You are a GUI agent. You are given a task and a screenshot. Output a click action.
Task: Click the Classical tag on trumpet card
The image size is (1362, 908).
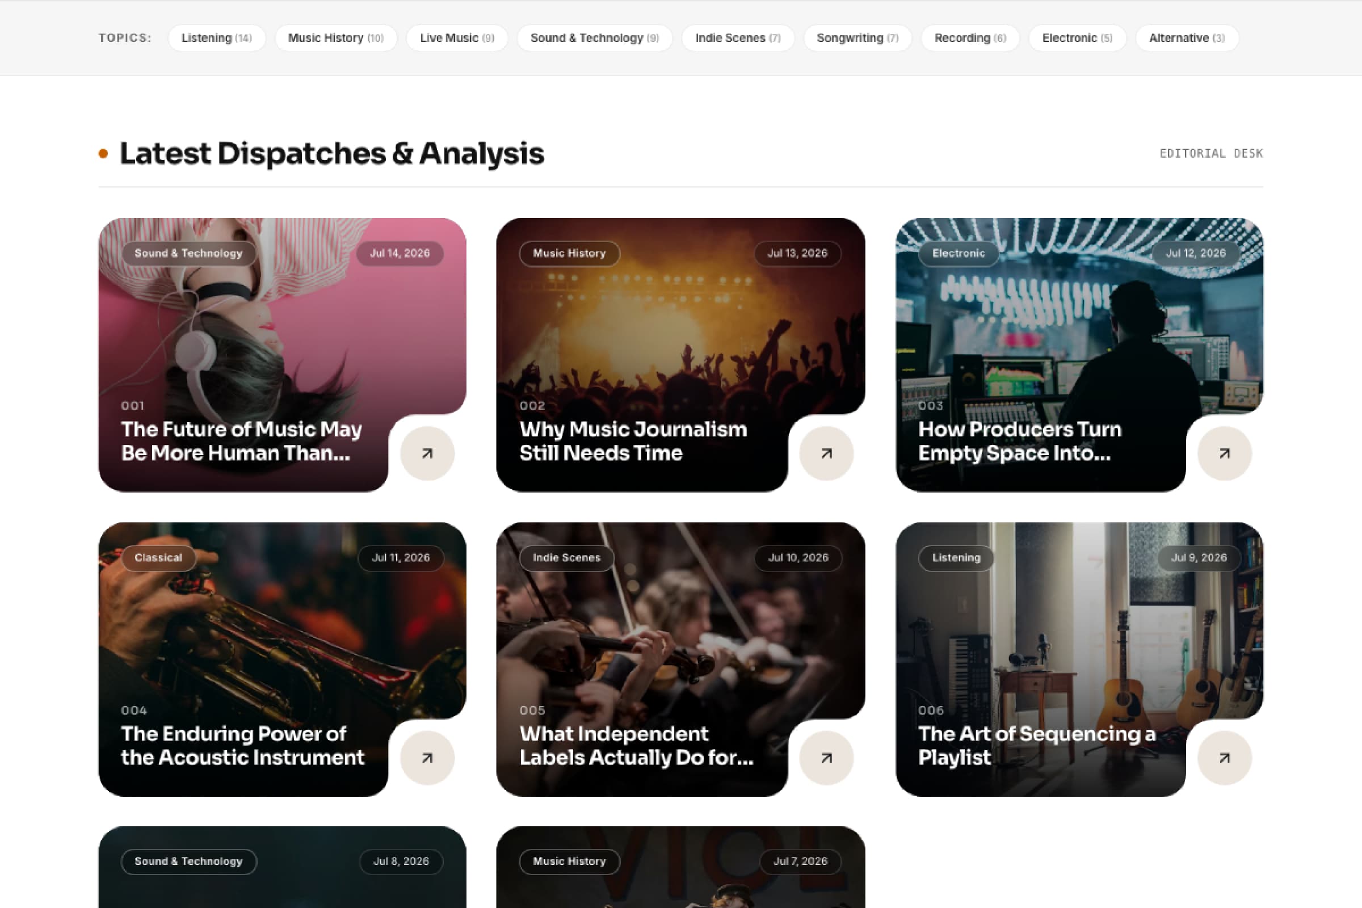(x=158, y=558)
